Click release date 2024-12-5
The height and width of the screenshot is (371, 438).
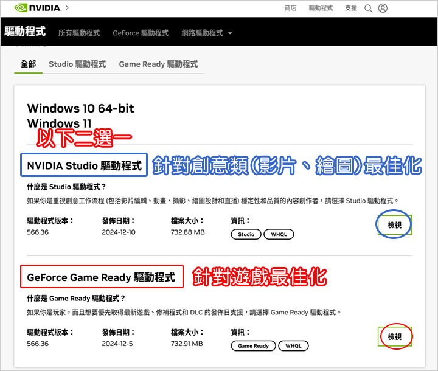click(117, 344)
